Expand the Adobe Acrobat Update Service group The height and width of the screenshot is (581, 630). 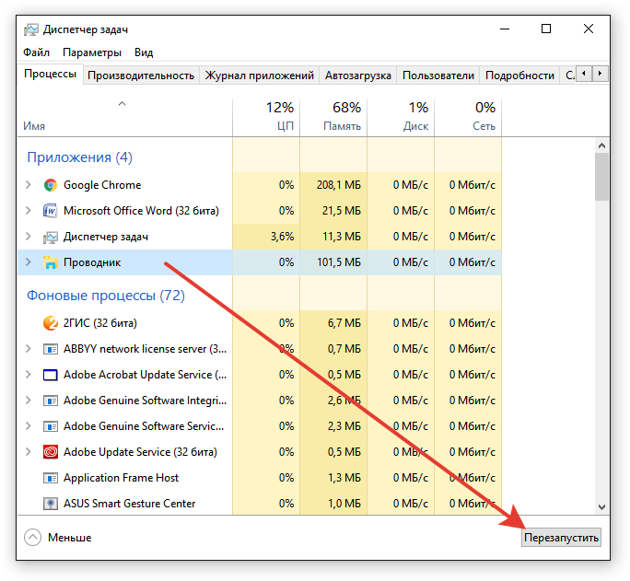click(29, 374)
